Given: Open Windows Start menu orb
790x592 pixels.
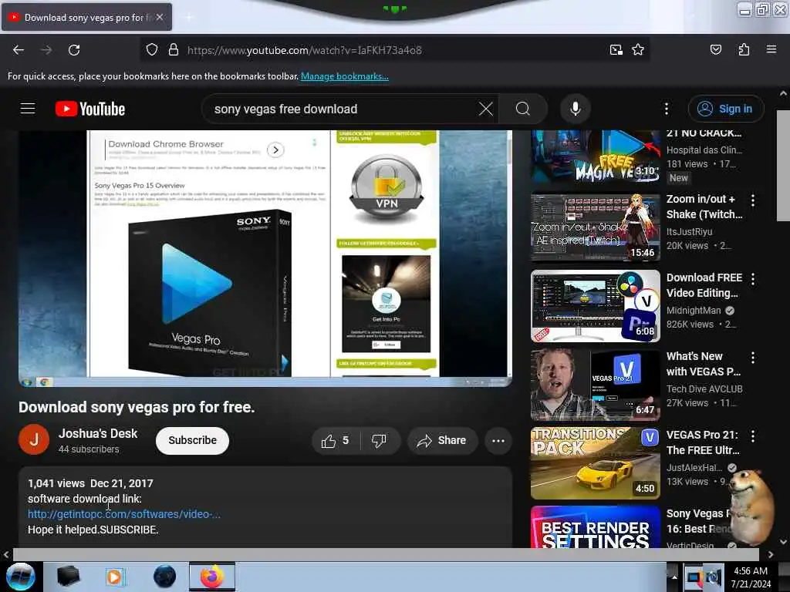Looking at the screenshot, I should coord(21,577).
